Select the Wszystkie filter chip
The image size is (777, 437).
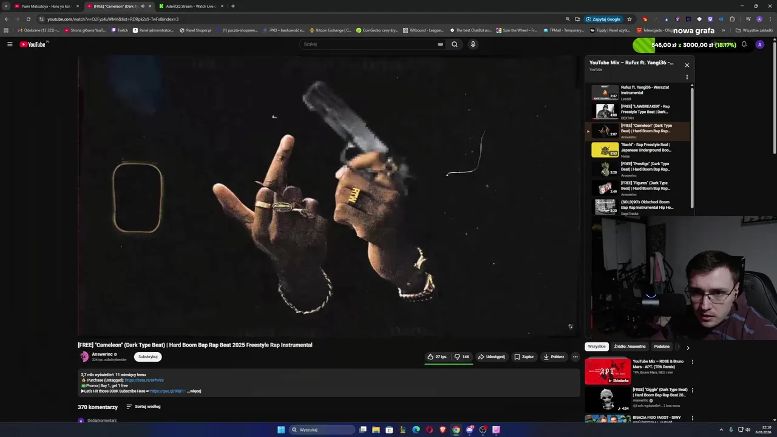(597, 347)
